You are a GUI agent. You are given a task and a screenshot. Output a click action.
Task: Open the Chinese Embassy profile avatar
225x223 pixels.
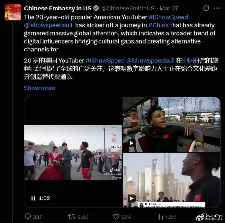coord(13,12)
